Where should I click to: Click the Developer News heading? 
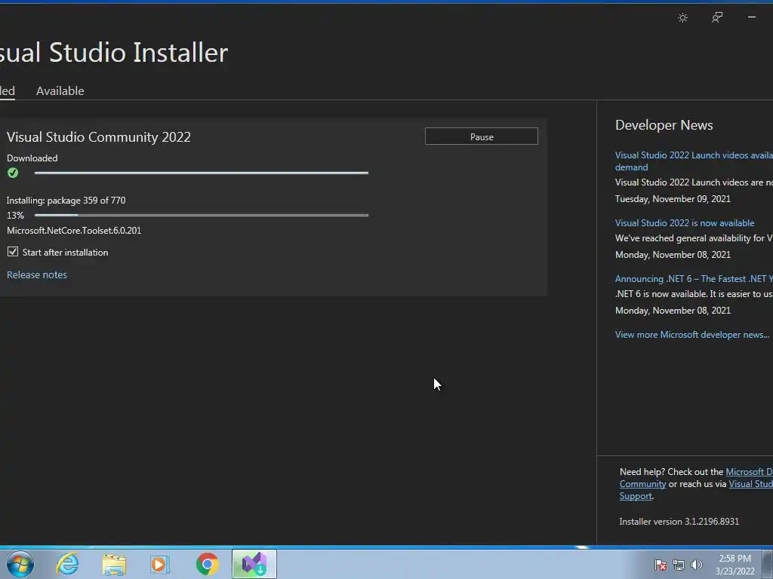[x=664, y=125]
